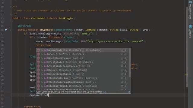
Task: Click the yellow warning stripe marker
Action: (x=186, y=74)
